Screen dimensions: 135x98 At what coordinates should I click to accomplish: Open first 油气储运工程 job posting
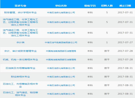(21, 22)
